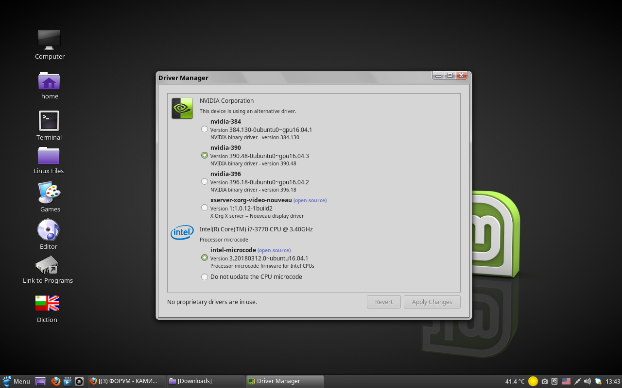This screenshot has height=388, width=622.
Task: Click 'No proprietary drivers are in use.'
Action: point(212,302)
